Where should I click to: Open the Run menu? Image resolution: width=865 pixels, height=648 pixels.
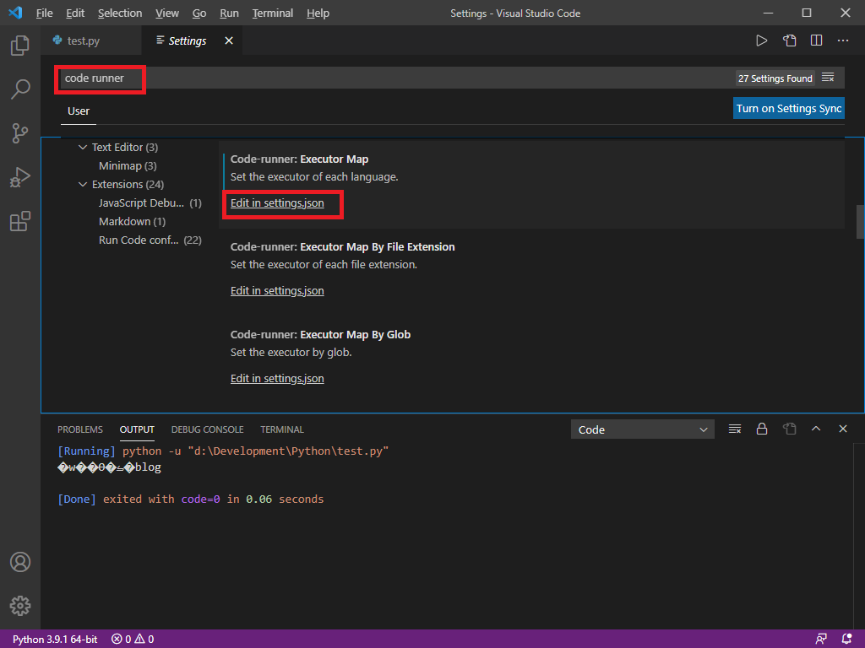point(229,13)
